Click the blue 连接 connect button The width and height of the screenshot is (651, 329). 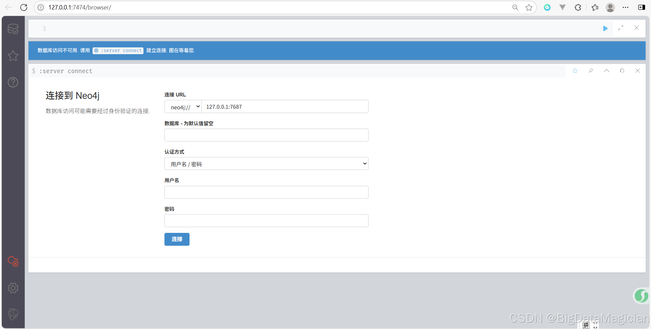[x=177, y=239]
